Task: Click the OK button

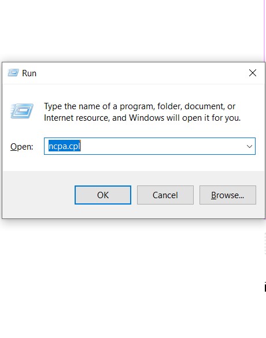Action: click(103, 195)
